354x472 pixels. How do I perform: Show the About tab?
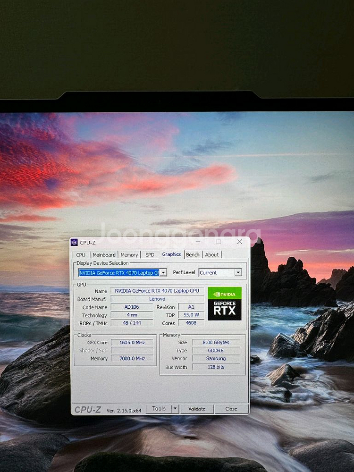point(211,254)
